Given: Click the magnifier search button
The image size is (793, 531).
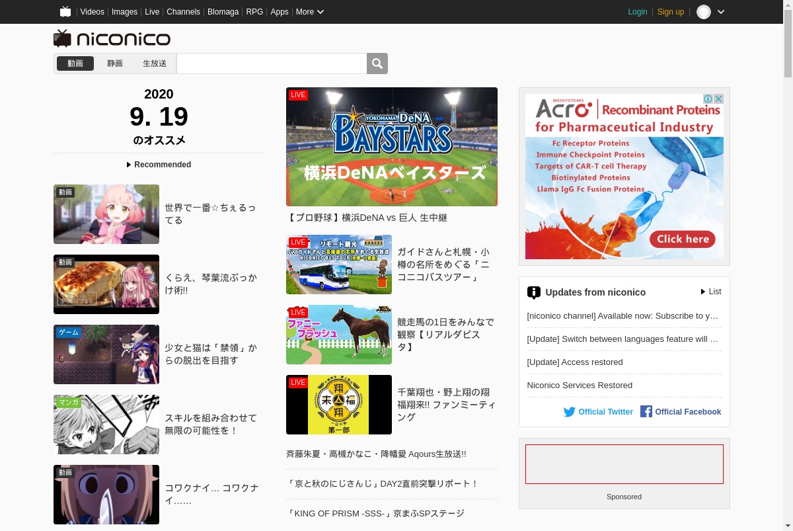Looking at the screenshot, I should click(377, 63).
